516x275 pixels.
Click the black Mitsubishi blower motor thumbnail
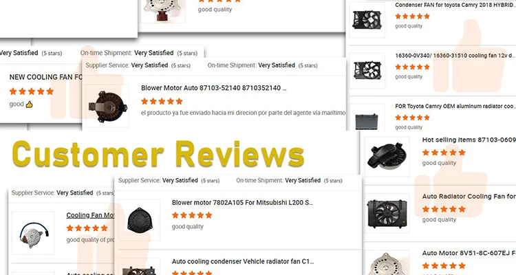[x=139, y=220]
